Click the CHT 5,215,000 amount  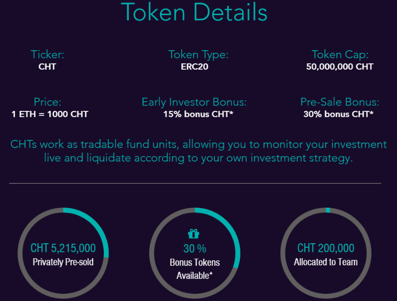pos(63,248)
